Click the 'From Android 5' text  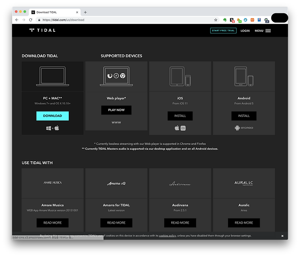coord(244,104)
